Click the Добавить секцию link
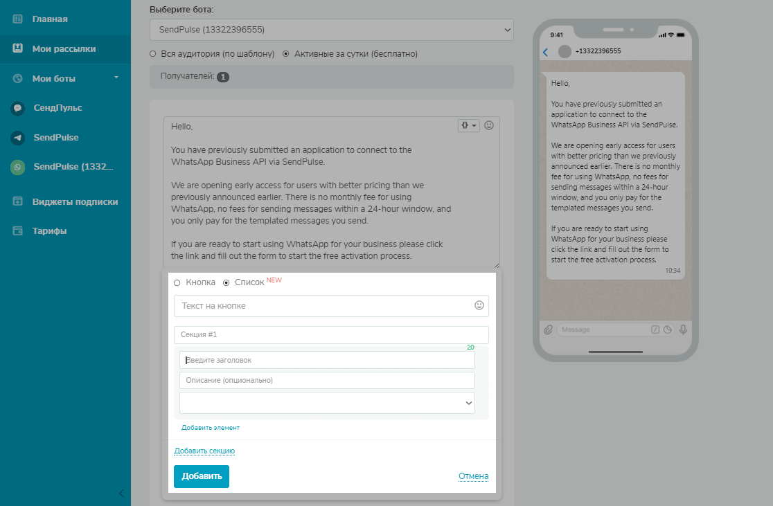The image size is (773, 506). coord(204,451)
